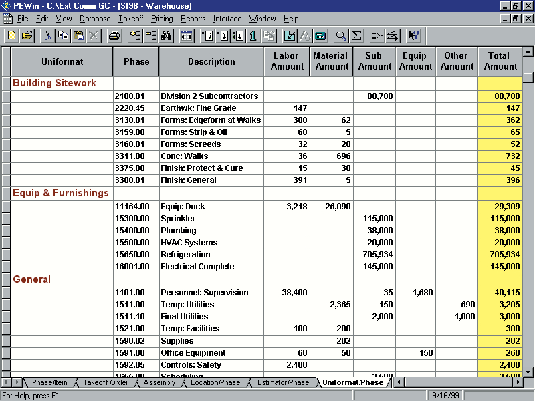Click phase cell '15300.00' for Sprinkler
535x401 pixels.
(x=136, y=219)
